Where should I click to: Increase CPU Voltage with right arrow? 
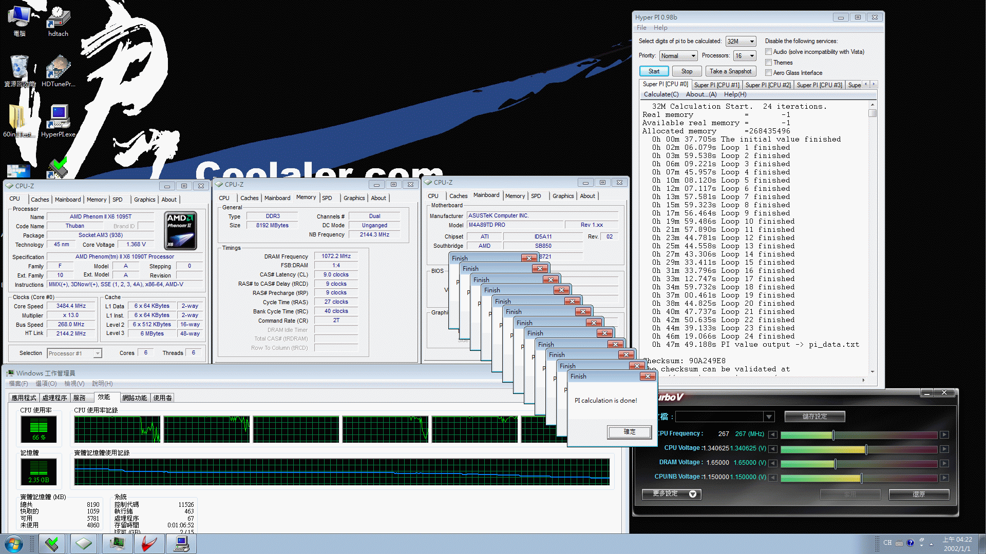(944, 449)
